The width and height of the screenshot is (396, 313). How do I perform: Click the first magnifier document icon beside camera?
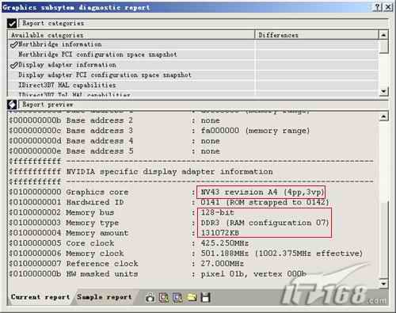(x=164, y=298)
